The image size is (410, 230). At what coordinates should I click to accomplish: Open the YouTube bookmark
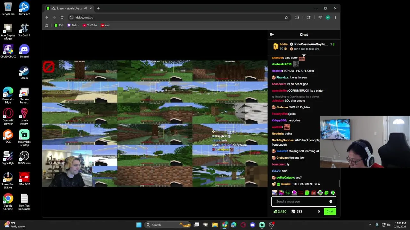(90, 25)
